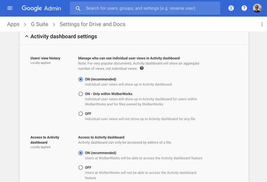This screenshot has width=267, height=182.
Task: Click the Google Admin logo
Action: click(x=41, y=8)
